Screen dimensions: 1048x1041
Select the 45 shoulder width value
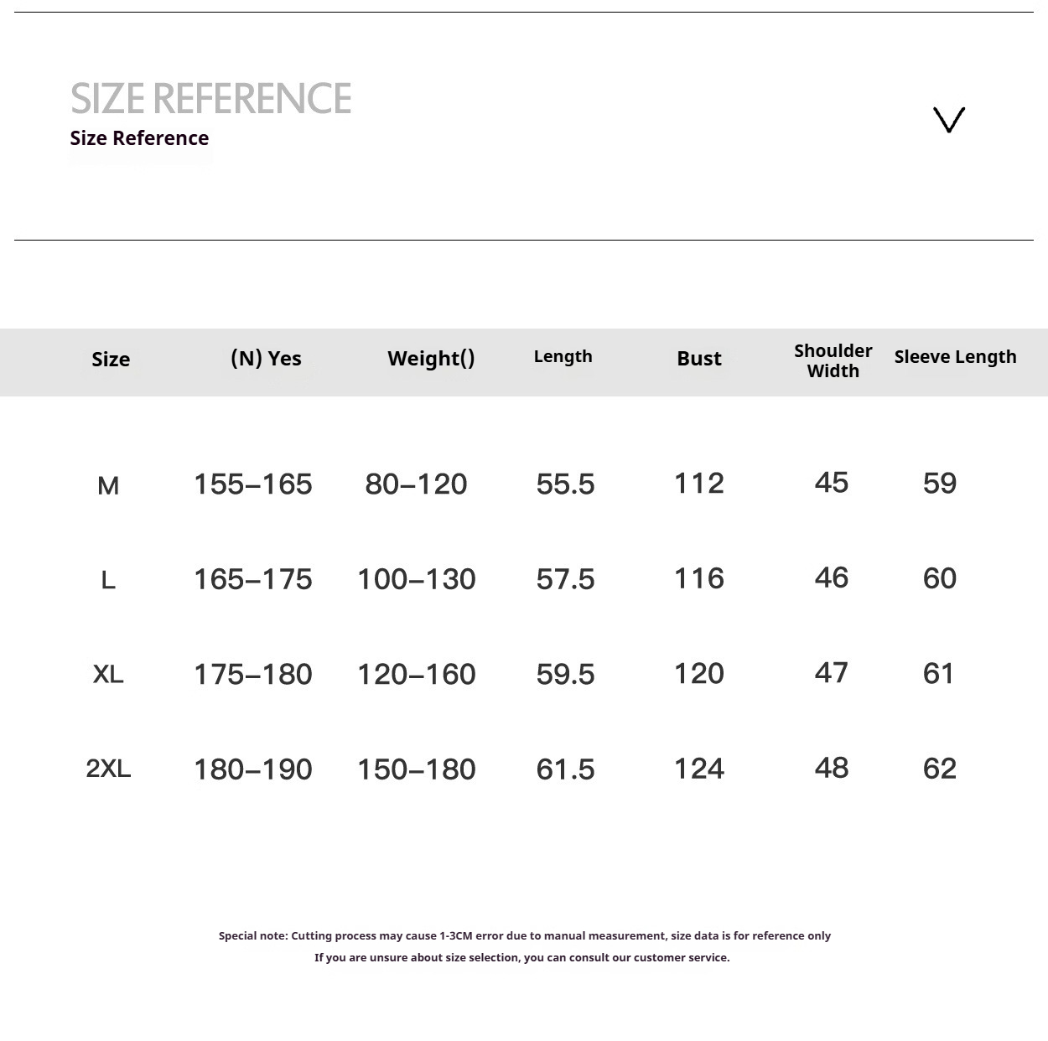831,483
